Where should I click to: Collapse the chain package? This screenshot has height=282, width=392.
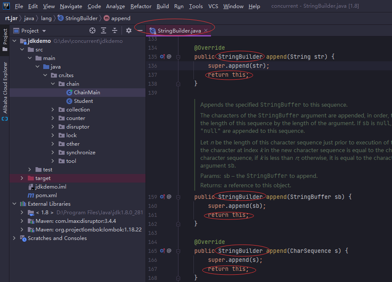(53, 84)
